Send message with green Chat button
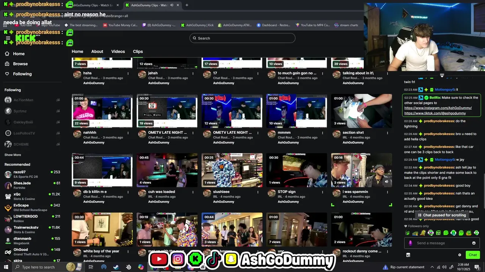This screenshot has height=272, width=485. point(472,255)
